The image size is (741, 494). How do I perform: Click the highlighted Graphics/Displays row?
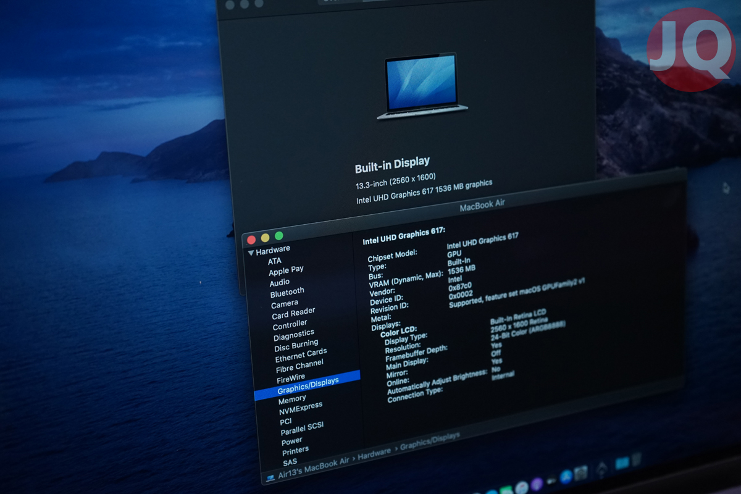(x=307, y=385)
